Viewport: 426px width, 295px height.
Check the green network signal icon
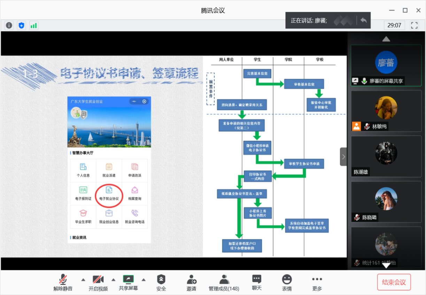[33, 25]
